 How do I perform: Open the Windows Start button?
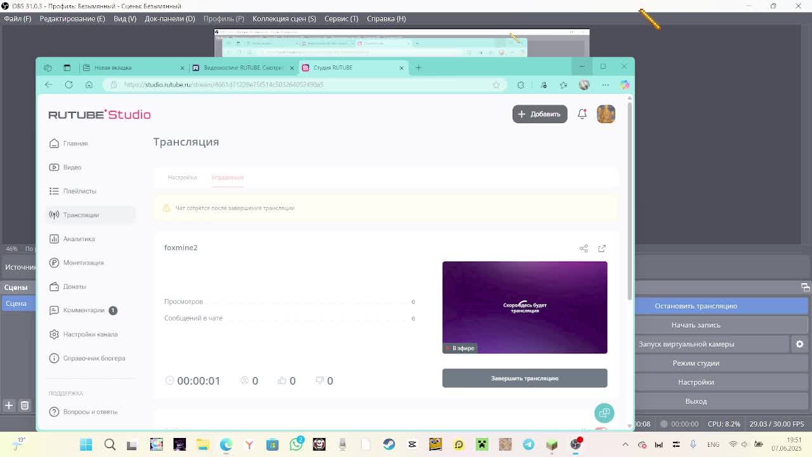point(86,444)
